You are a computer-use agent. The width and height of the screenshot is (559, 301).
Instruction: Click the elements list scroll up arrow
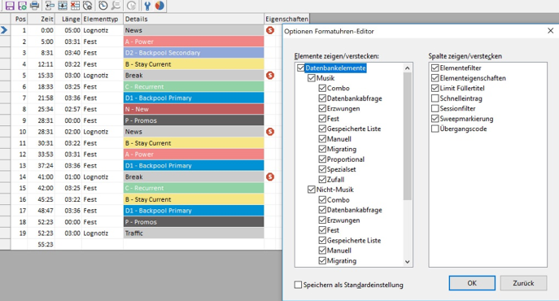[408, 68]
